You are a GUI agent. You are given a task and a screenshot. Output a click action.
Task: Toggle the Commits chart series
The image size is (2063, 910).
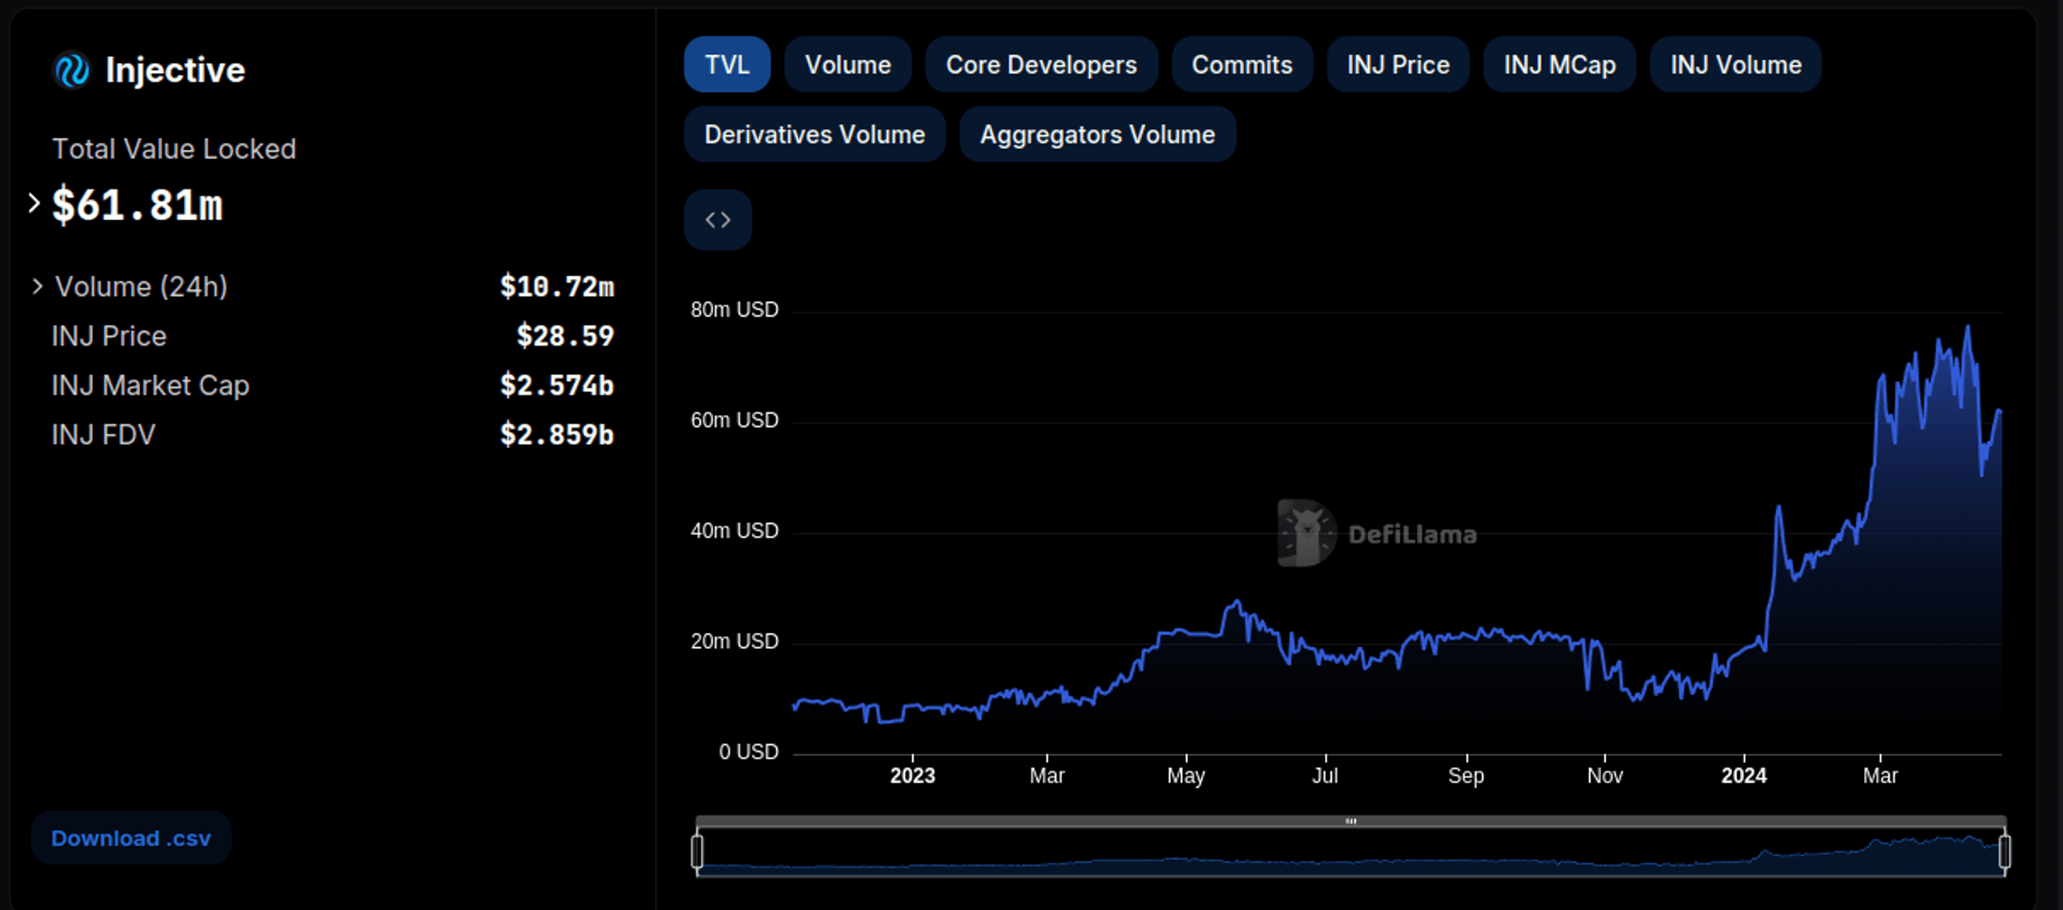pos(1242,64)
